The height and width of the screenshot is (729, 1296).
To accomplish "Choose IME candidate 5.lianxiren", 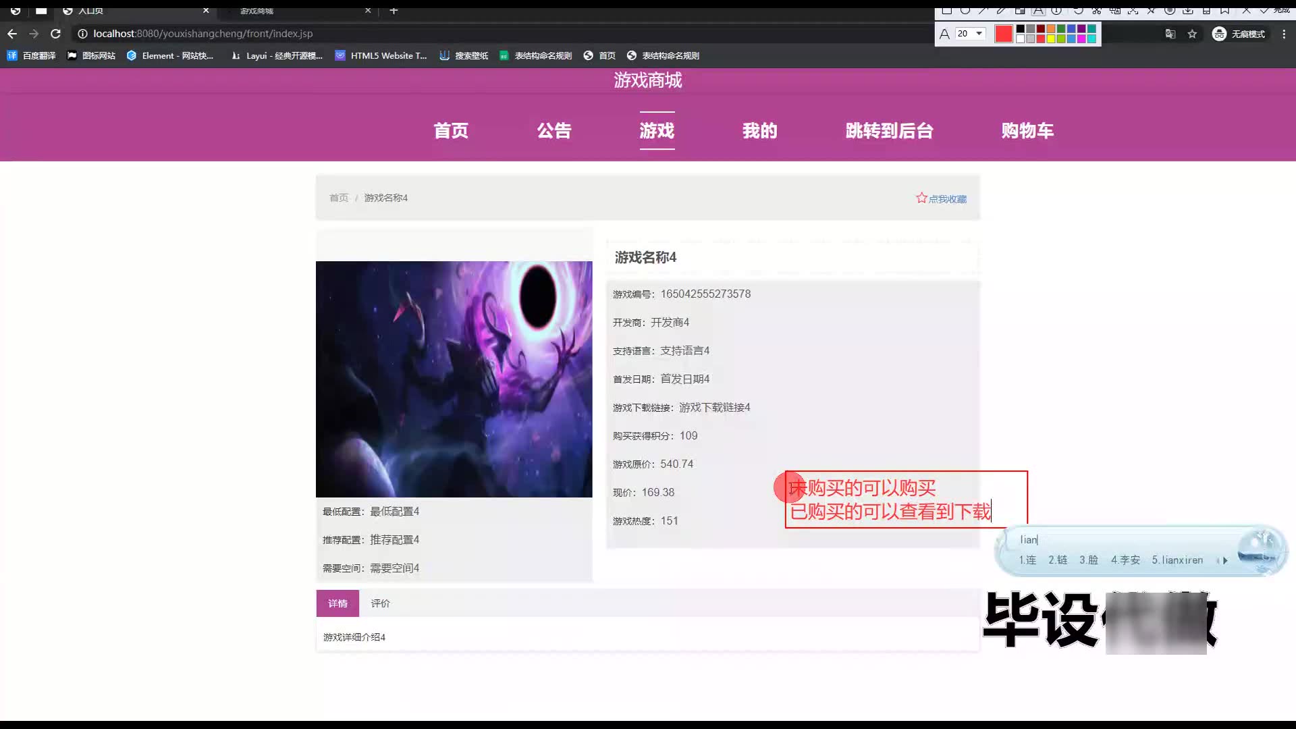I will point(1177,560).
